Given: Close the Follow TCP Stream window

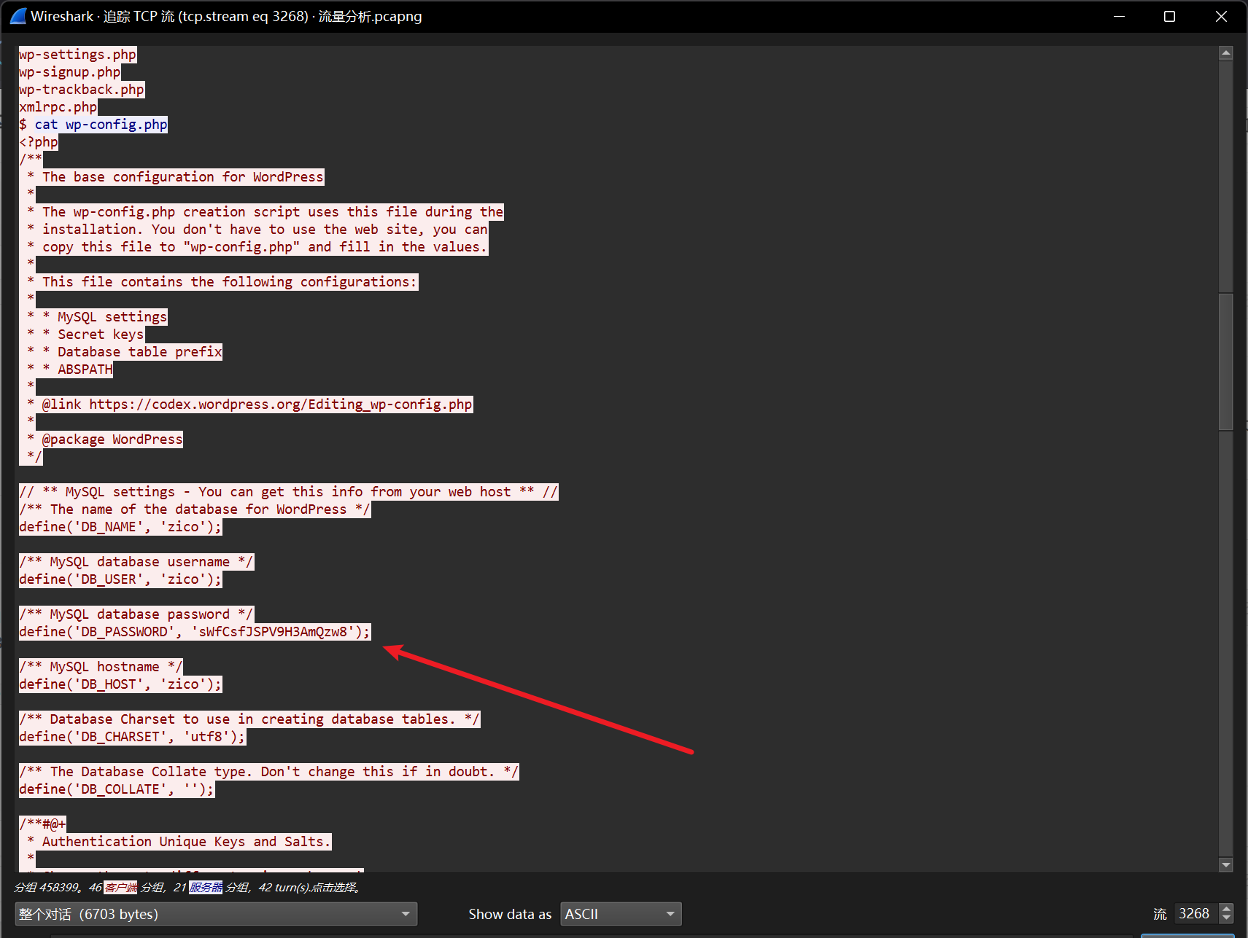Looking at the screenshot, I should coord(1220,16).
